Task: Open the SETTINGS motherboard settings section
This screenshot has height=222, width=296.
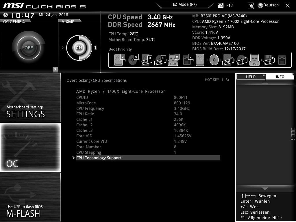Action: pos(30,98)
